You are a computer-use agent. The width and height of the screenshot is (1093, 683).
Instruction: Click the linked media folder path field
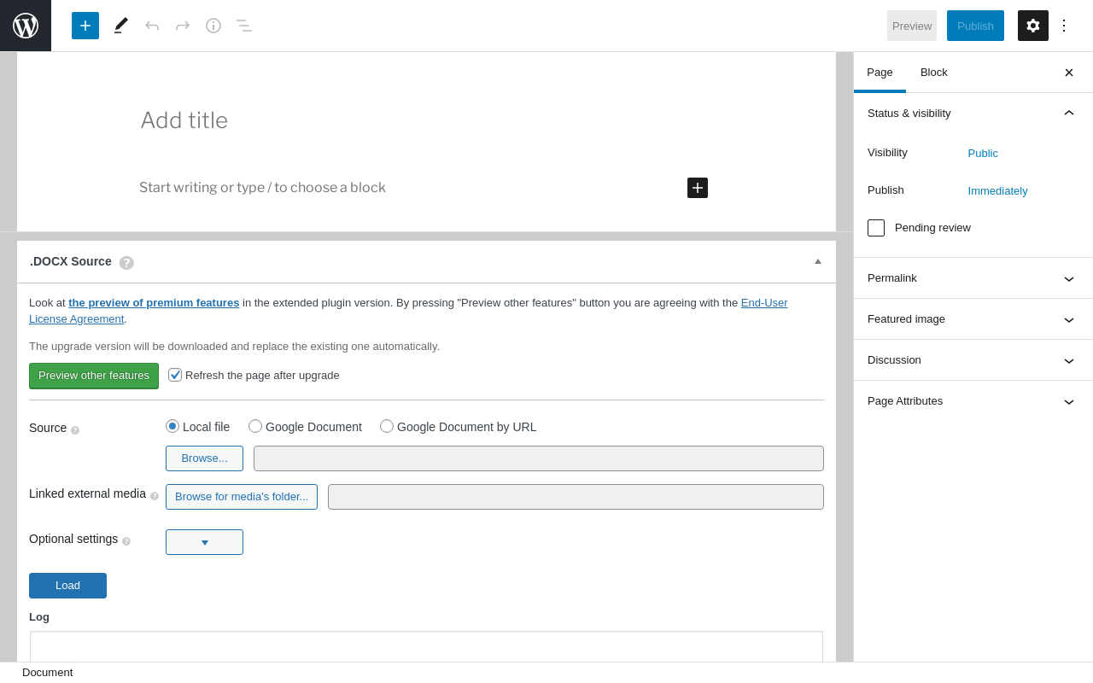[x=576, y=497]
